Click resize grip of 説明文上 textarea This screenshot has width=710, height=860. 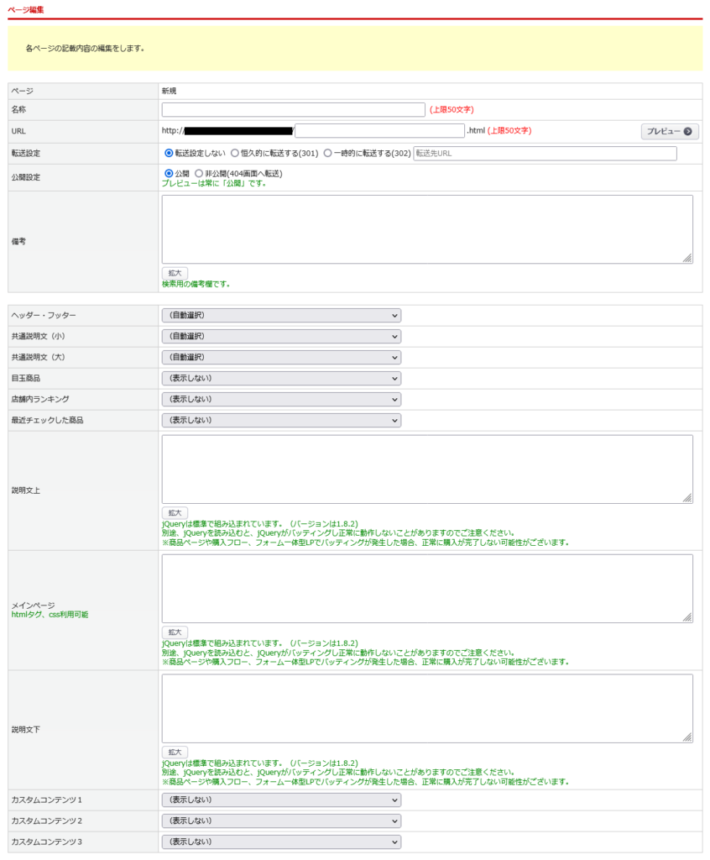tap(687, 498)
